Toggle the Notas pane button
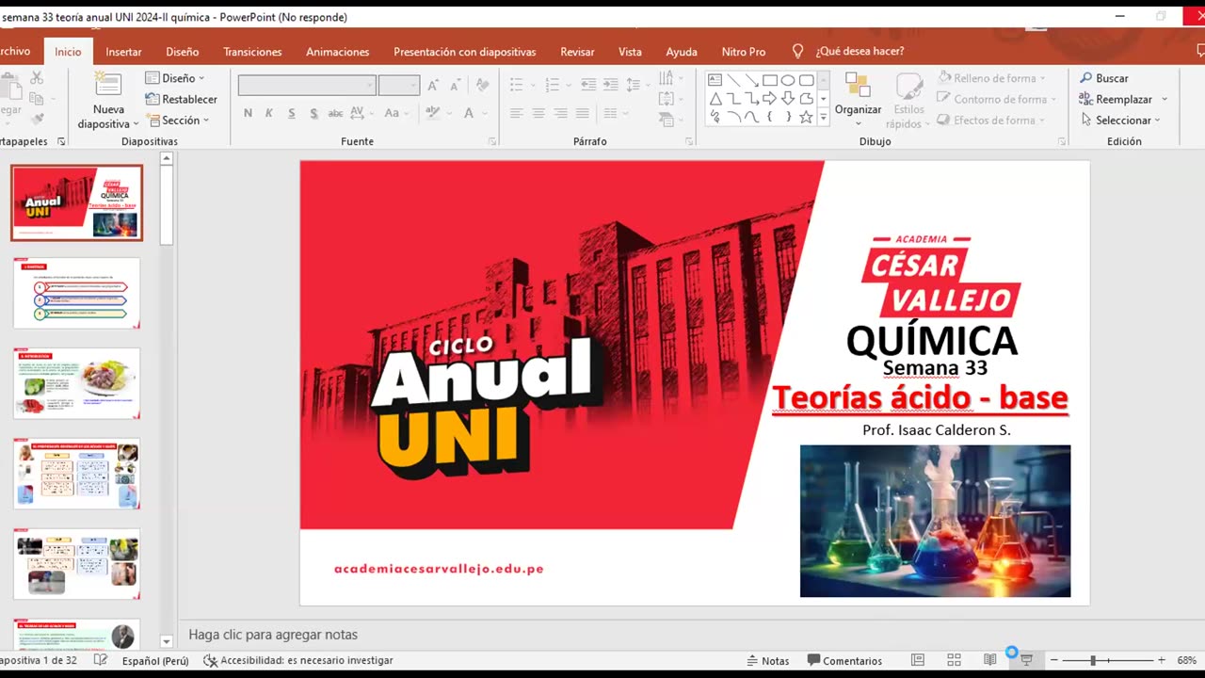Image resolution: width=1205 pixels, height=678 pixels. coord(768,660)
